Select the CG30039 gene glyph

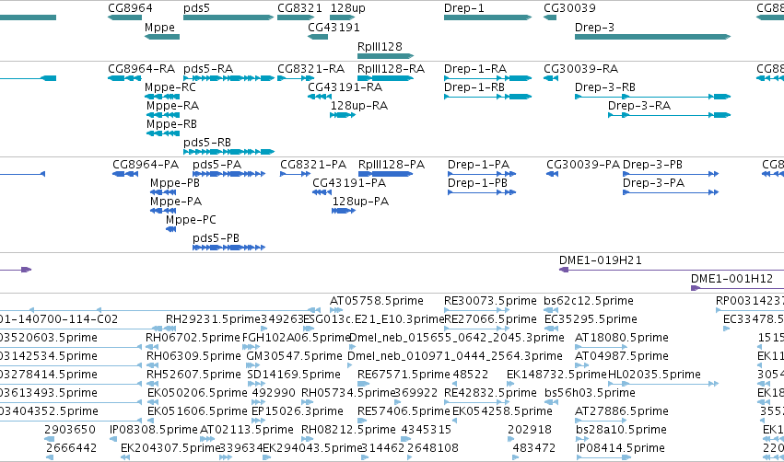[550, 17]
